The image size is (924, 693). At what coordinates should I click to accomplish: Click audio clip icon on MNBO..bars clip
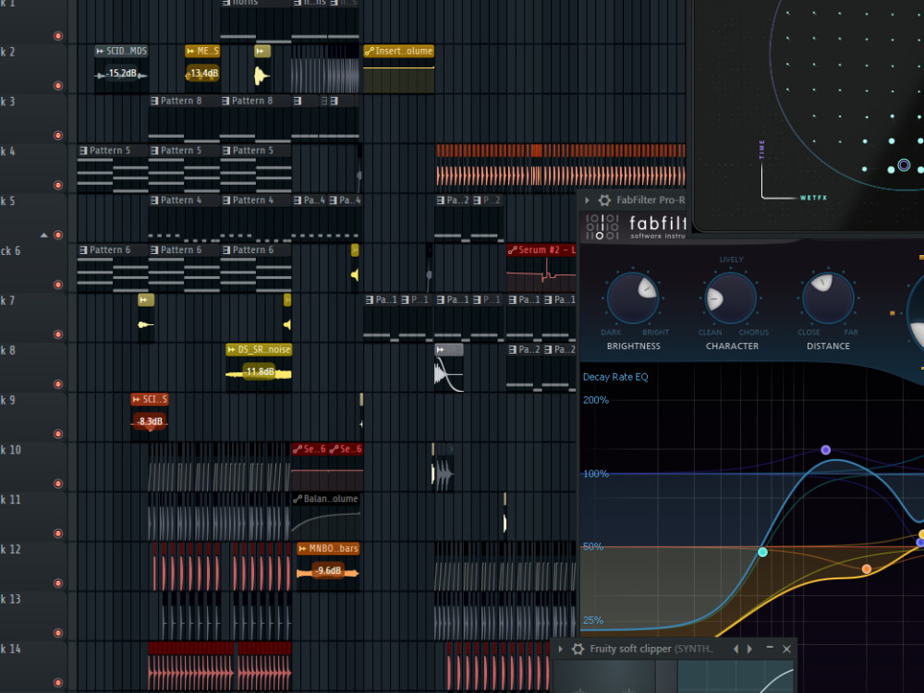(x=302, y=549)
